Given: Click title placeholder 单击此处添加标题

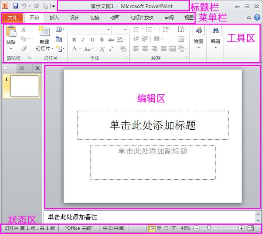Looking at the screenshot, I should click(x=153, y=125).
